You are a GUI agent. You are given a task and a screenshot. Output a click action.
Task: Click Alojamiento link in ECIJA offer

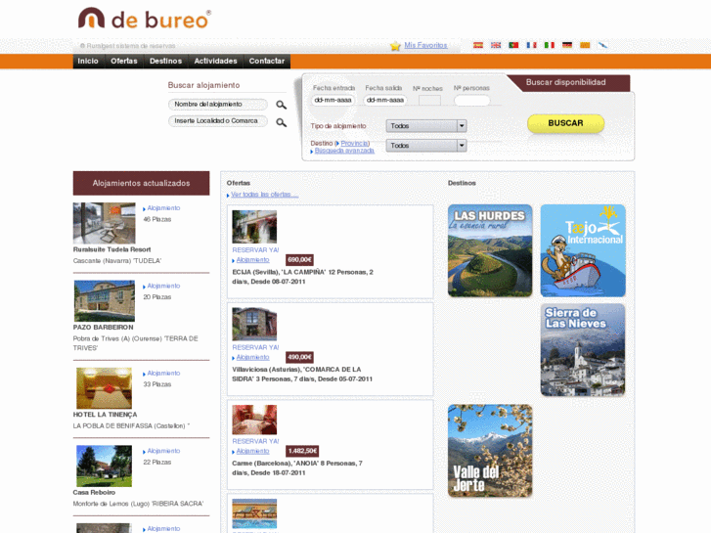tap(252, 260)
